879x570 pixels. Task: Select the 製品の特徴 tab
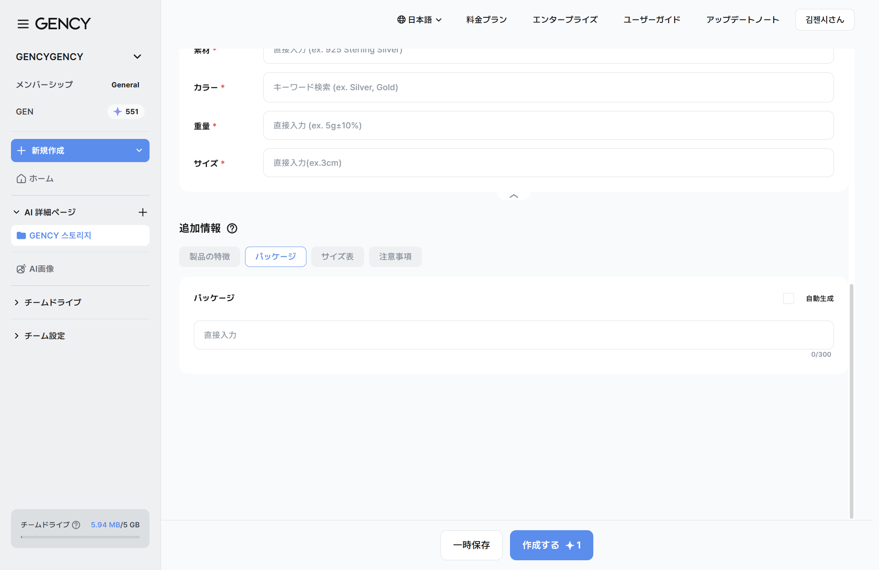coord(210,257)
